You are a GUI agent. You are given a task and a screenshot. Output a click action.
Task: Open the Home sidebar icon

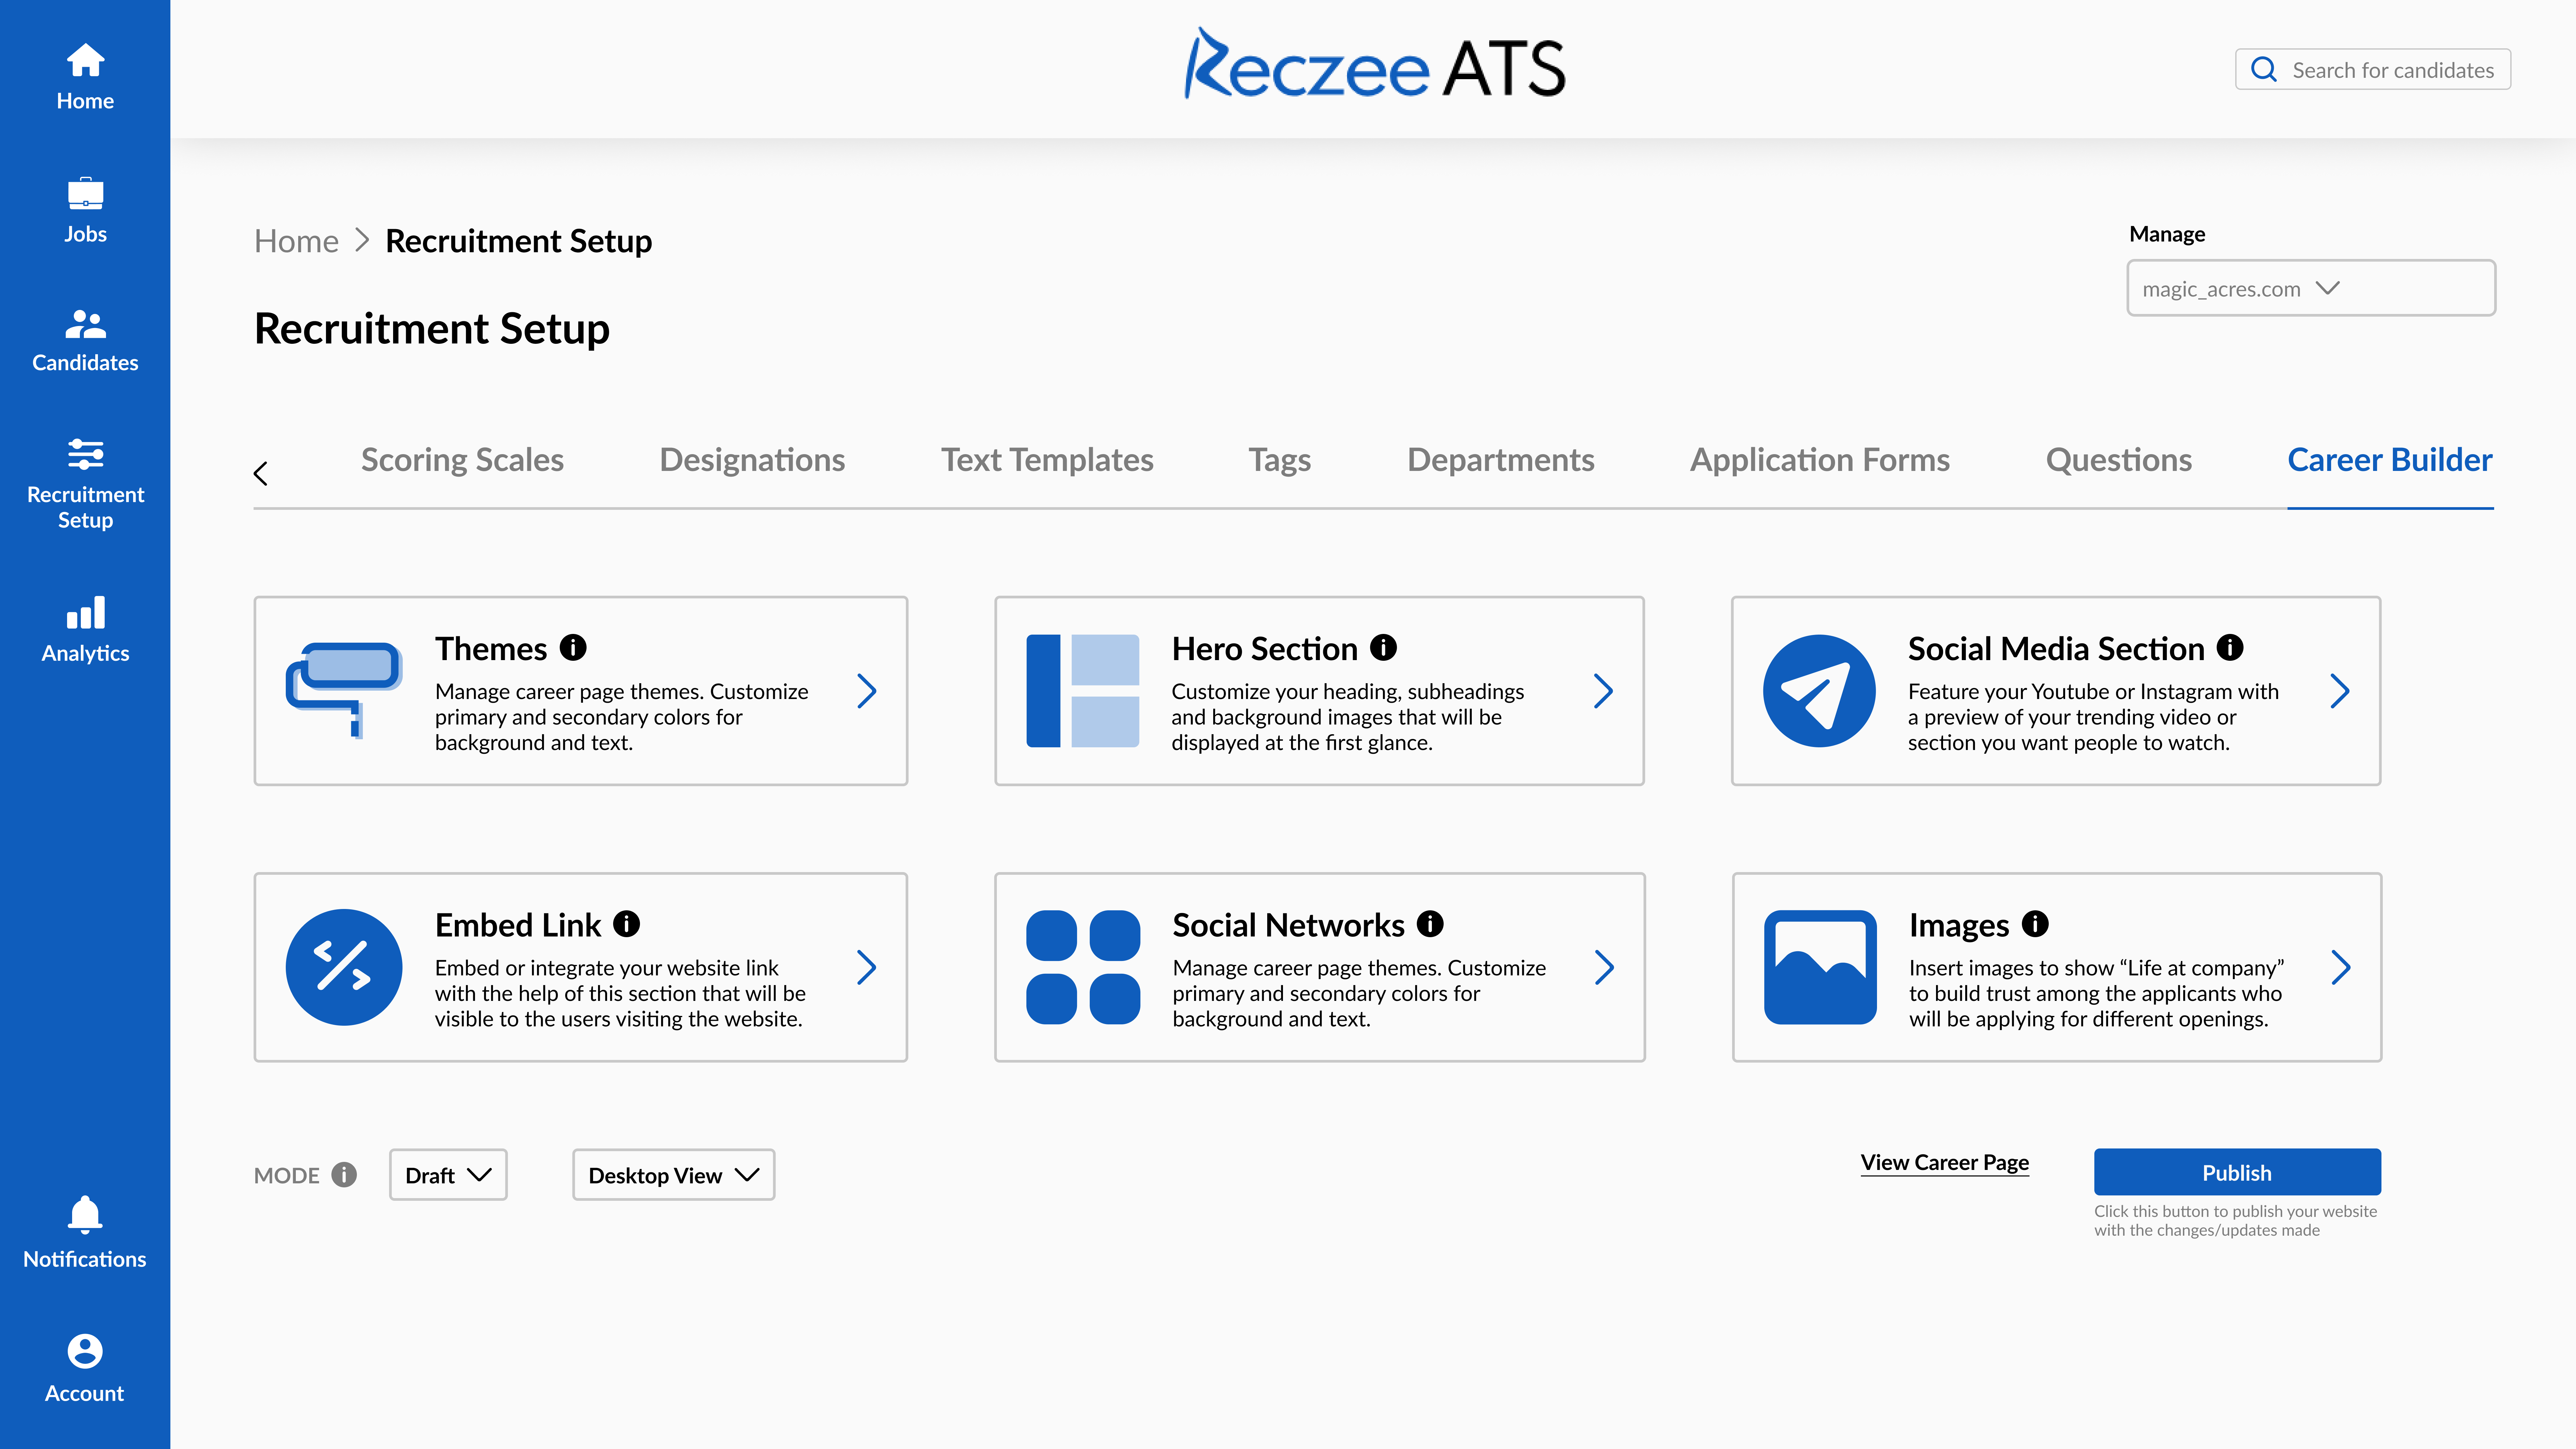point(85,62)
